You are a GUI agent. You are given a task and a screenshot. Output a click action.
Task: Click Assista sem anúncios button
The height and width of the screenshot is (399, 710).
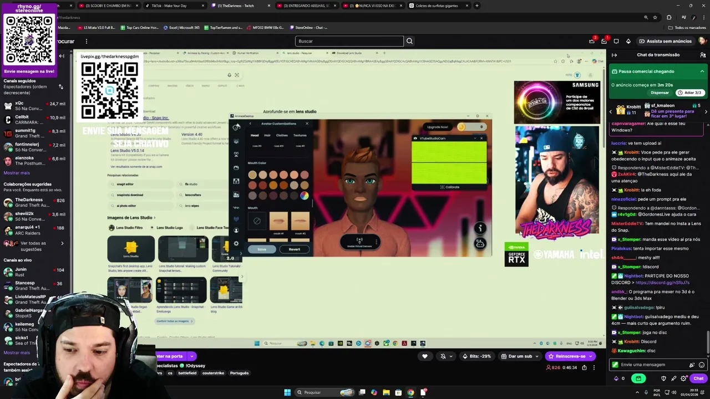pos(665,41)
